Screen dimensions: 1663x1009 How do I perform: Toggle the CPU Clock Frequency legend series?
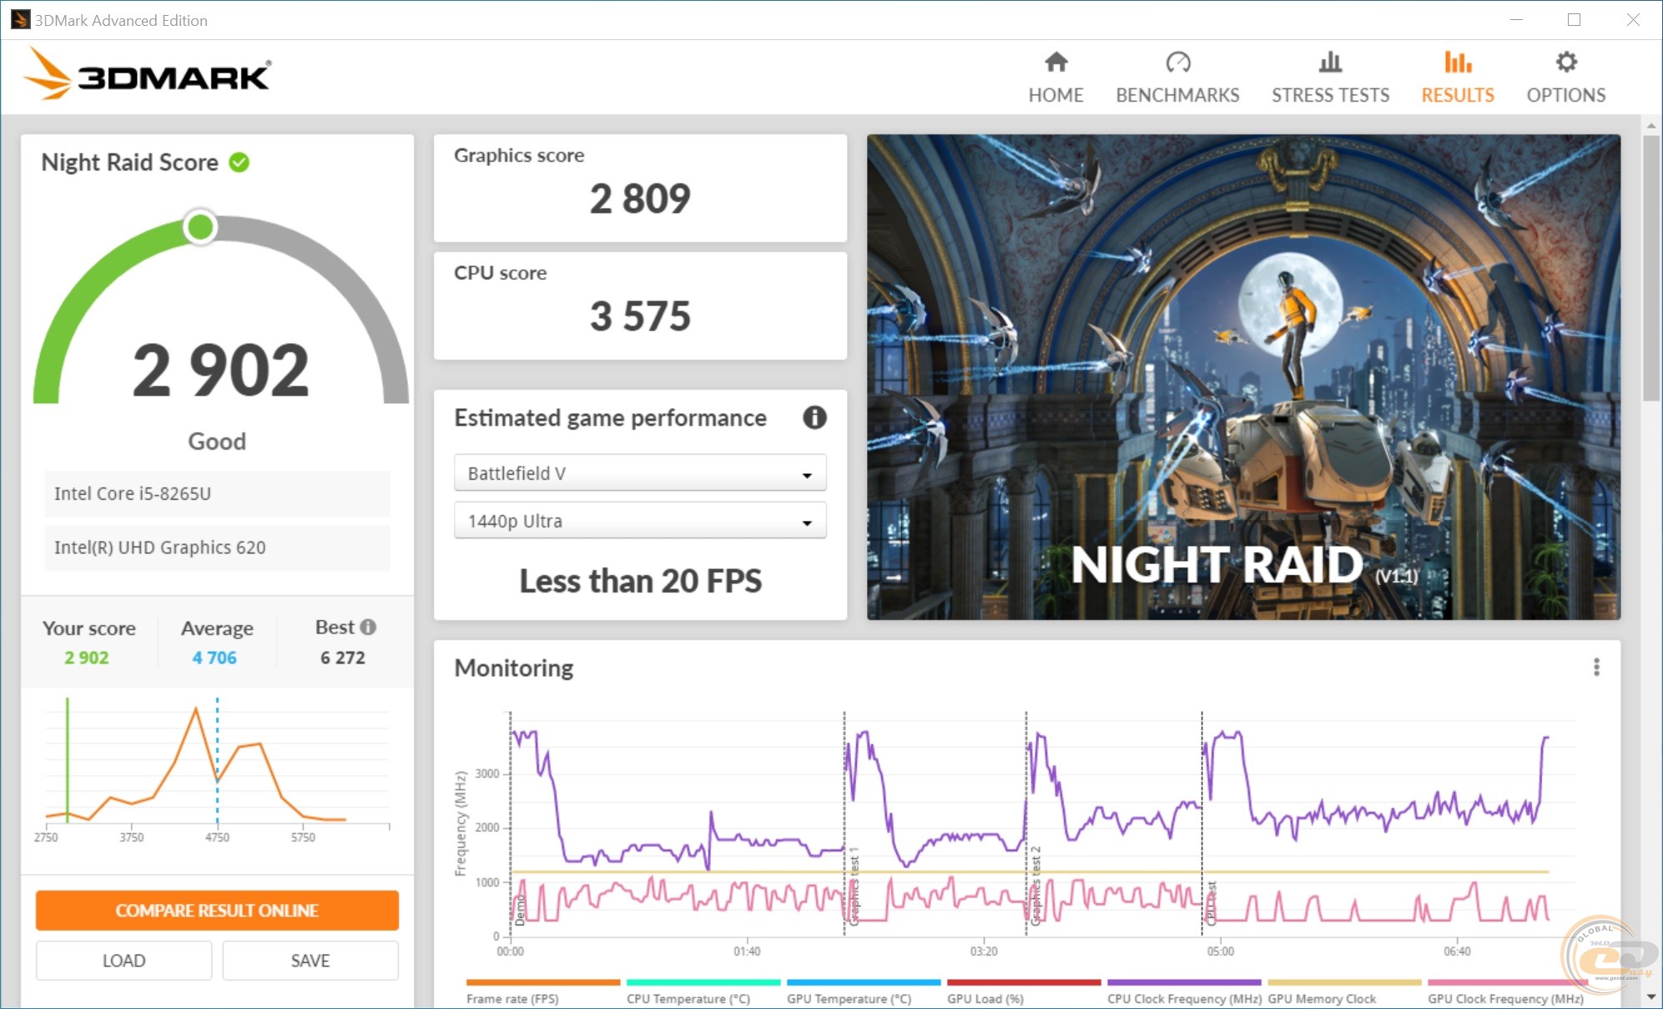[1183, 998]
